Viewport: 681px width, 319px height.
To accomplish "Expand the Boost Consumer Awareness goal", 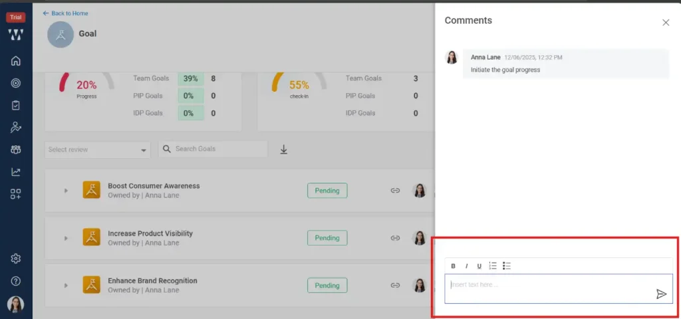I will click(66, 191).
